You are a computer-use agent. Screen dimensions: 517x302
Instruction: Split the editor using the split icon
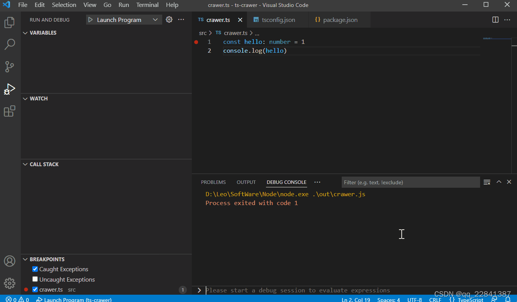pos(495,20)
